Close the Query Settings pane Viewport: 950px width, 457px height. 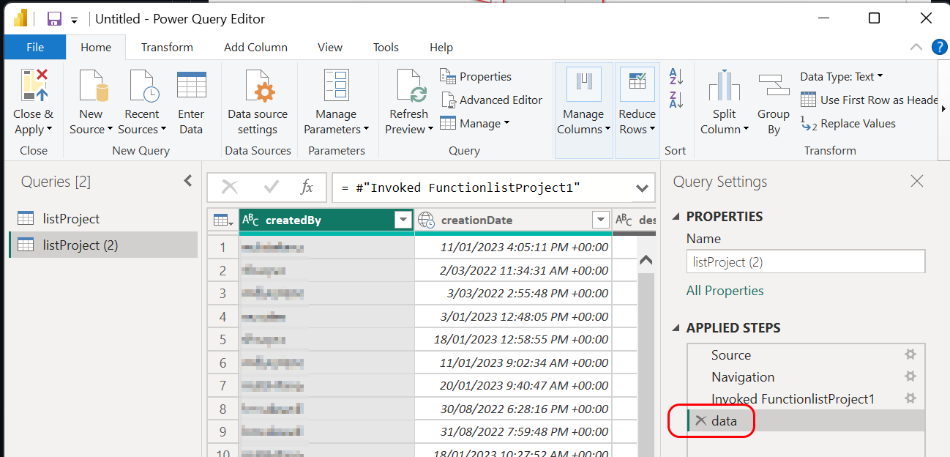click(x=916, y=182)
